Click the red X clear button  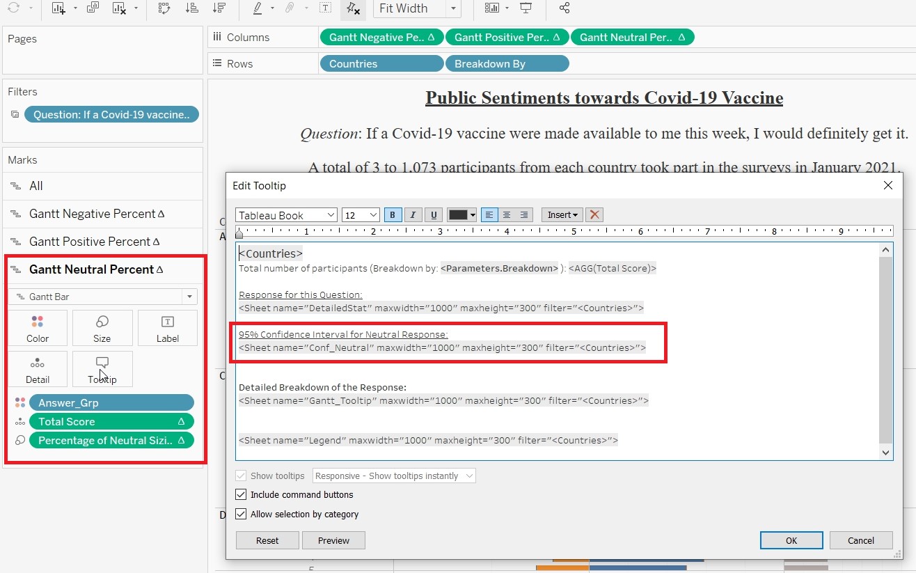(x=594, y=215)
